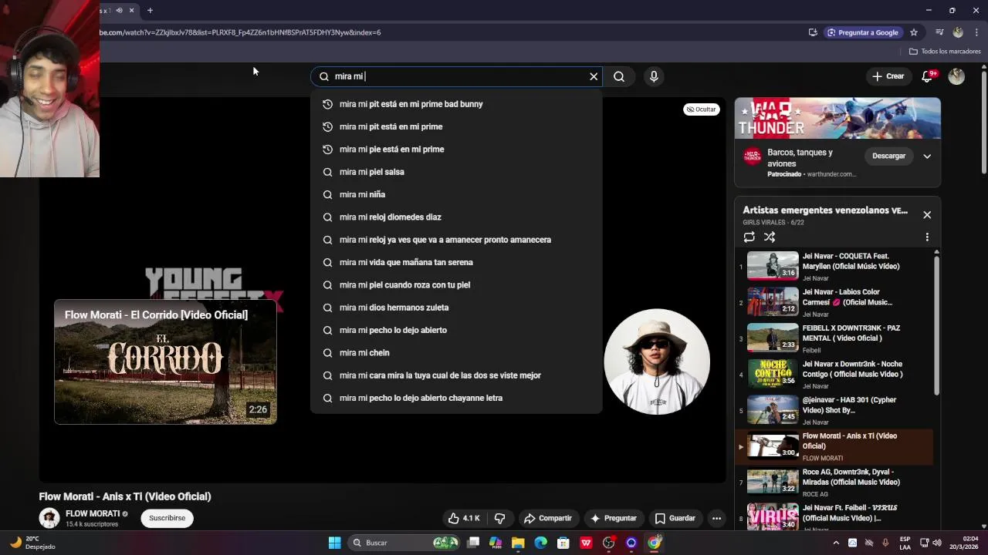Bookmark this page with the star icon
988x555 pixels.
[914, 32]
